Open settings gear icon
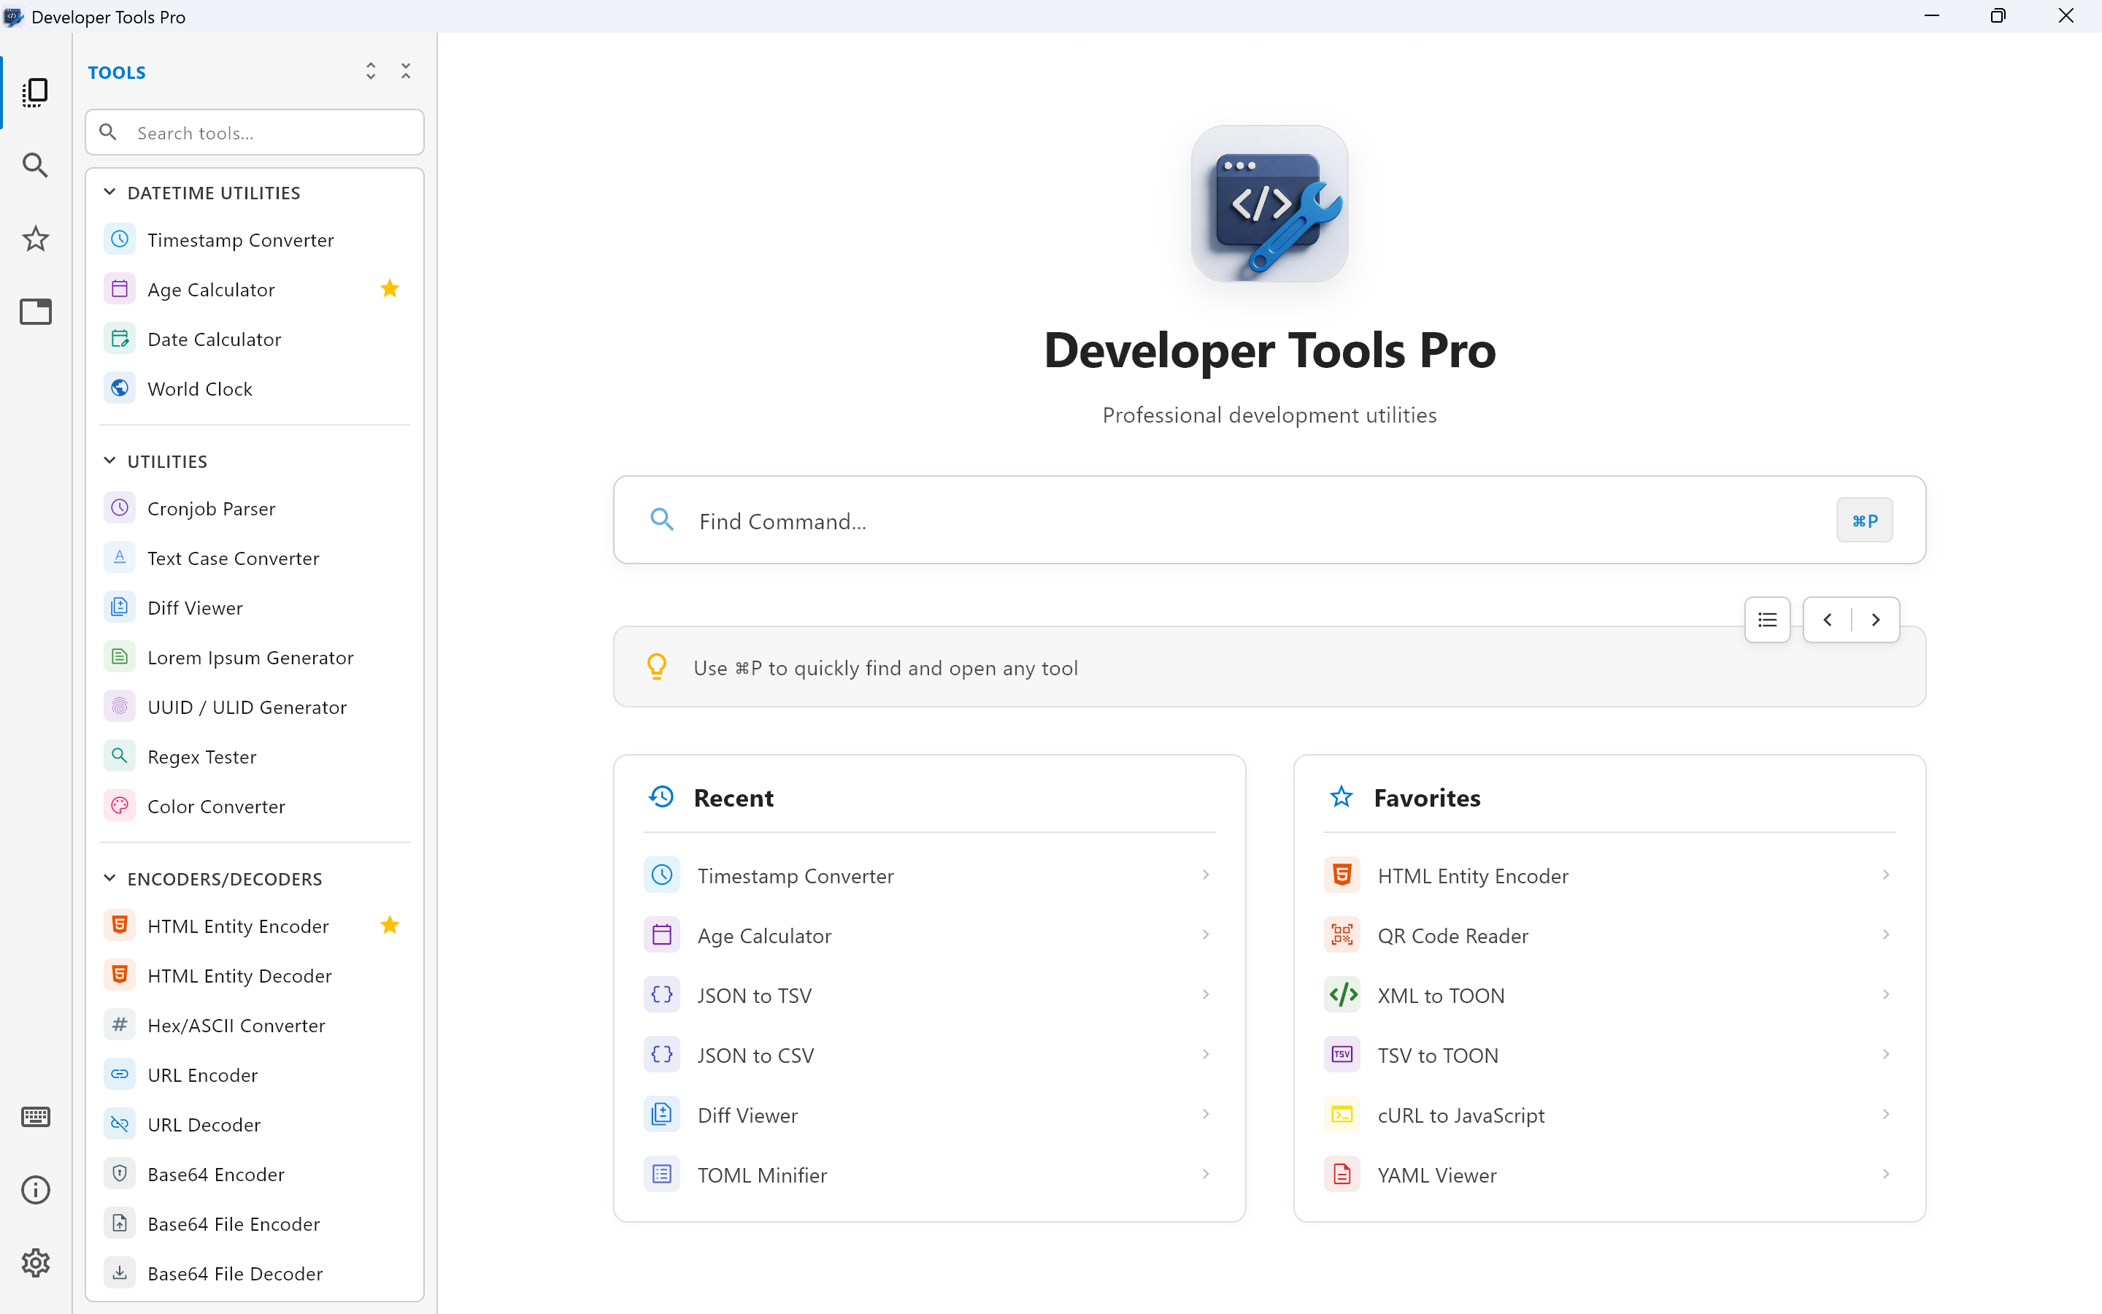Screen dimensions: 2102x1314 (x=35, y=1263)
